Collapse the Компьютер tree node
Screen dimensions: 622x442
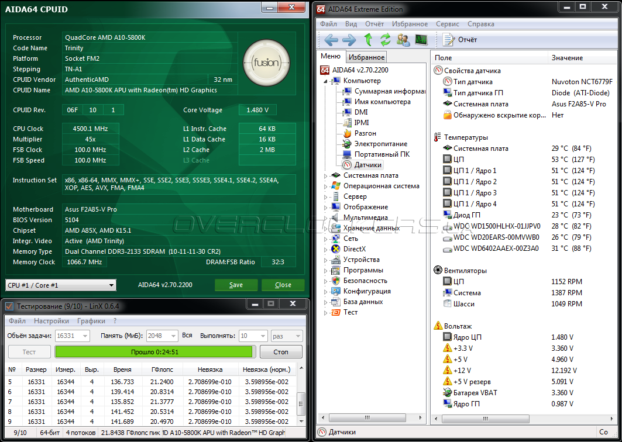326,81
